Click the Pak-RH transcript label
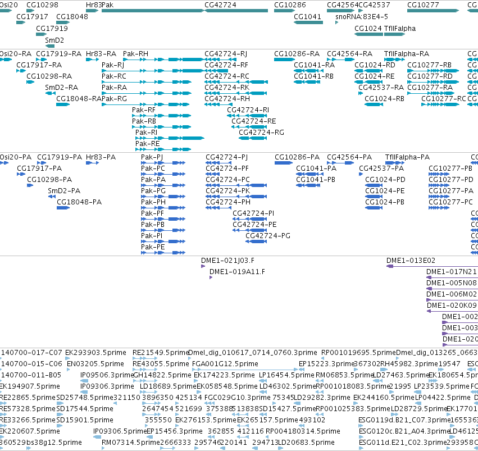Image resolution: width=478 pixels, height=451 pixels. (x=135, y=54)
